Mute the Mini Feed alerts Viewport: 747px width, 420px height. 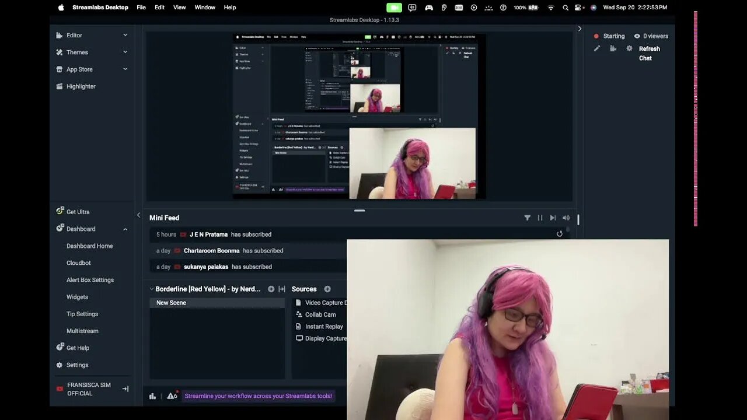566,218
